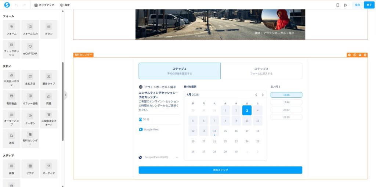Duplicate the 有料カレンダー block

click(355, 55)
